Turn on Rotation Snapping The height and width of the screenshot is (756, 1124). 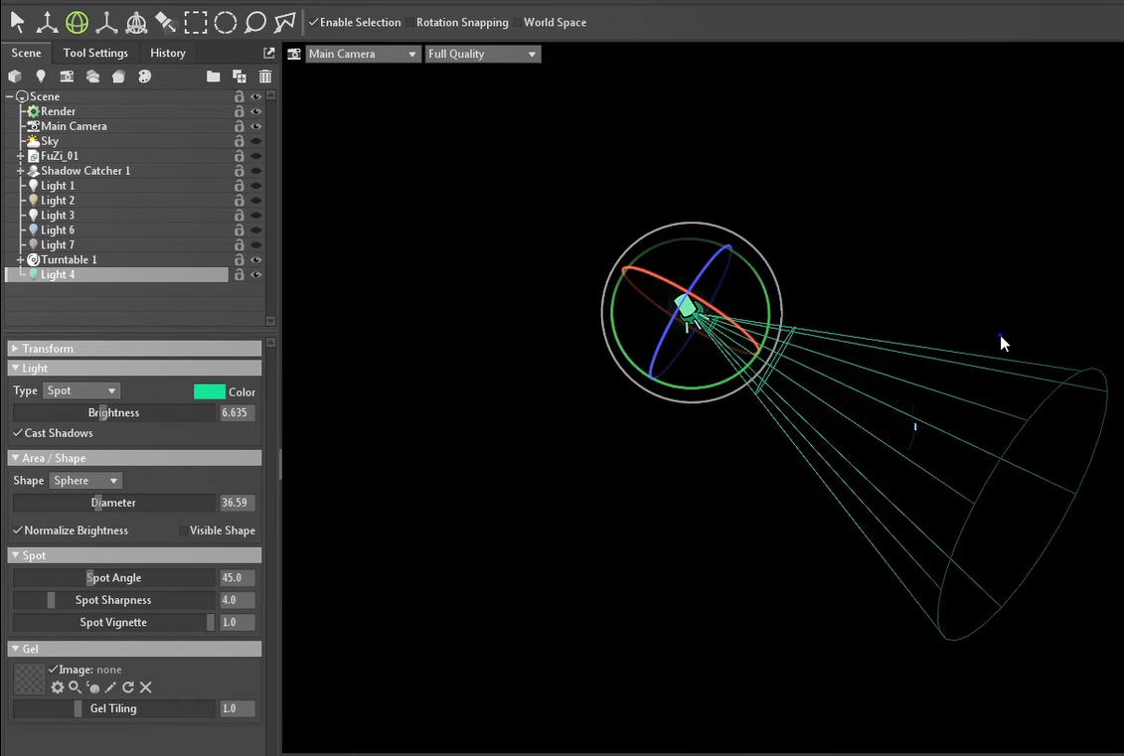click(x=410, y=23)
